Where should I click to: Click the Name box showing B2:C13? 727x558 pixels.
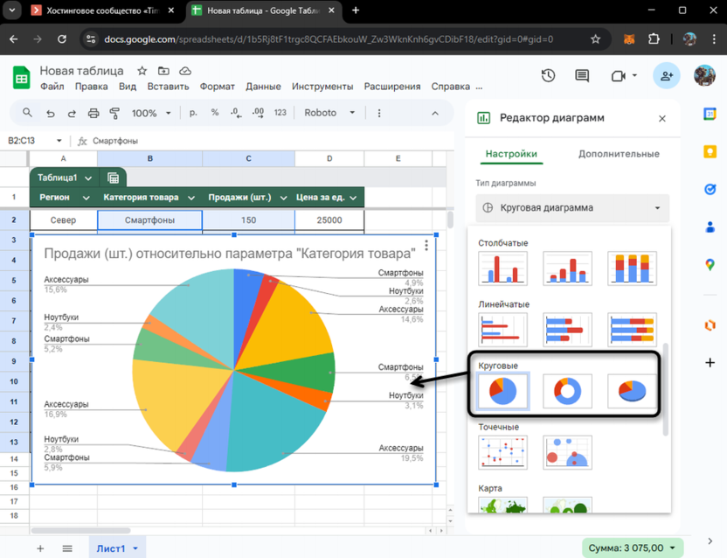[x=35, y=141]
